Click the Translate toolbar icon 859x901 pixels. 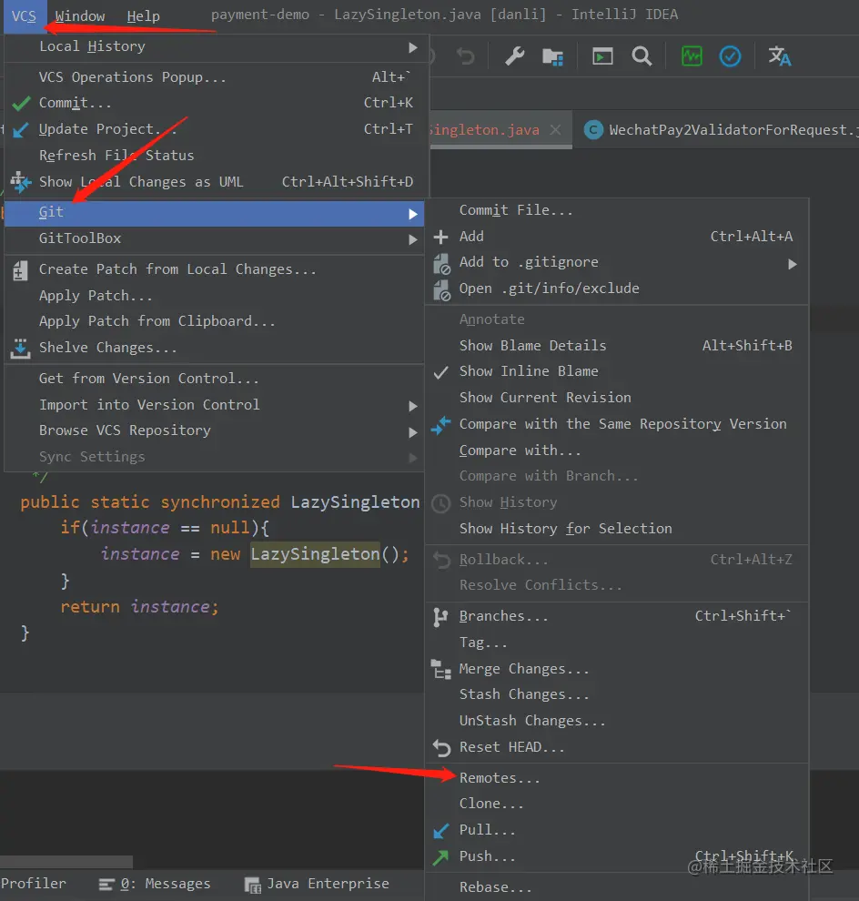(x=780, y=56)
